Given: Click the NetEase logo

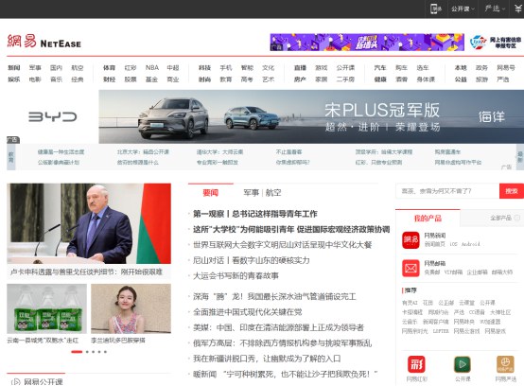Looking at the screenshot, I should (x=44, y=42).
